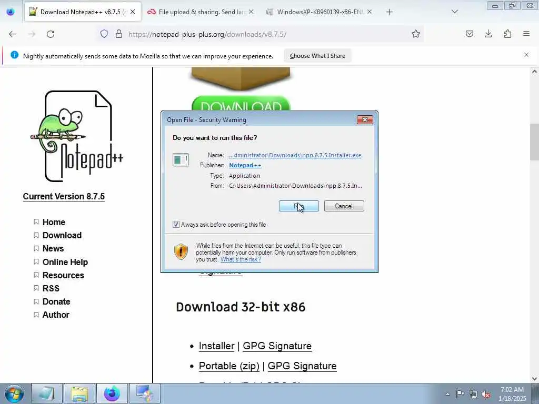Click GPG Signature next to Installer
This screenshot has width=539, height=404.
277,346
